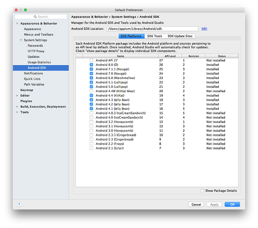Select the Android 7.0 (Nougat) row name
Screen dimensions: 258x228
tap(111, 73)
